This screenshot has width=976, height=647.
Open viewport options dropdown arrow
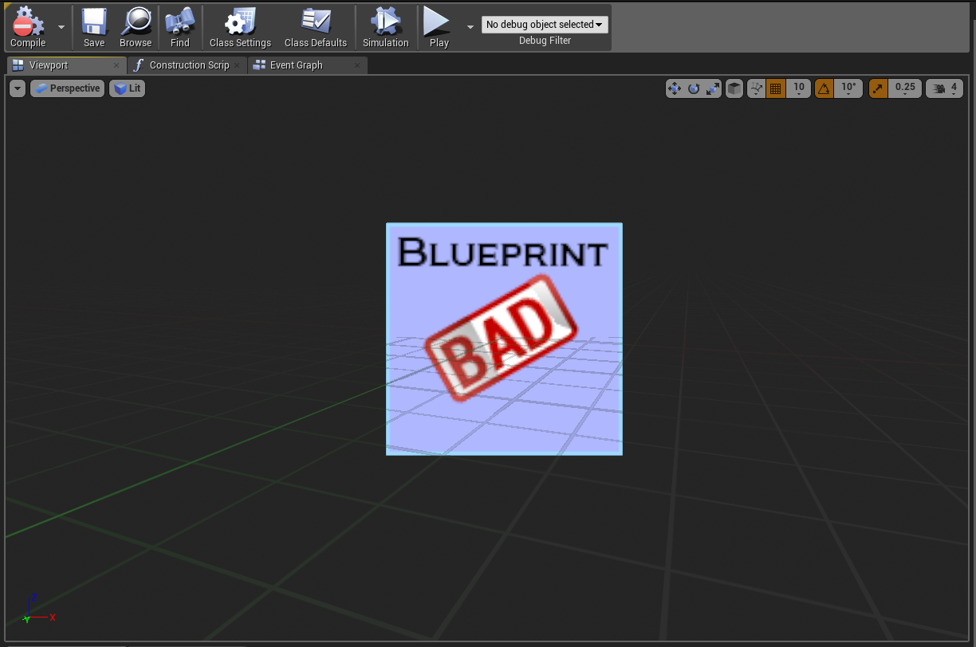point(18,88)
